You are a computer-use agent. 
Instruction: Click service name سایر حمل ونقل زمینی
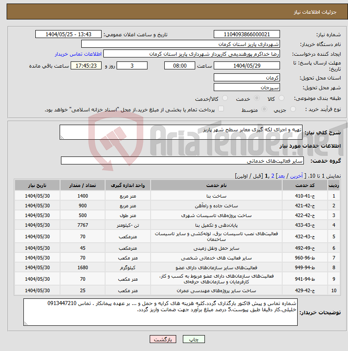pos(216,248)
